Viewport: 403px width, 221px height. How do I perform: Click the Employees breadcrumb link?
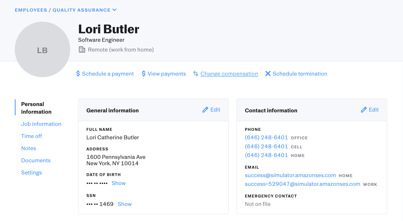click(x=31, y=10)
